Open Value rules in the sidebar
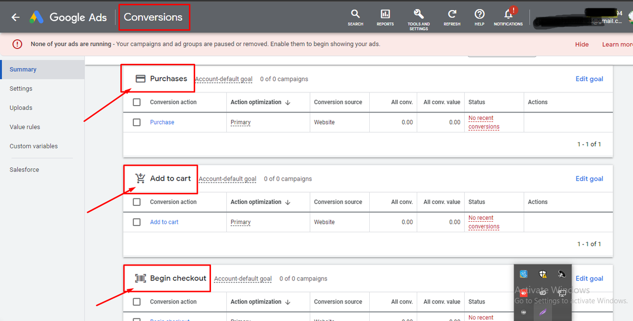 [x=25, y=127]
